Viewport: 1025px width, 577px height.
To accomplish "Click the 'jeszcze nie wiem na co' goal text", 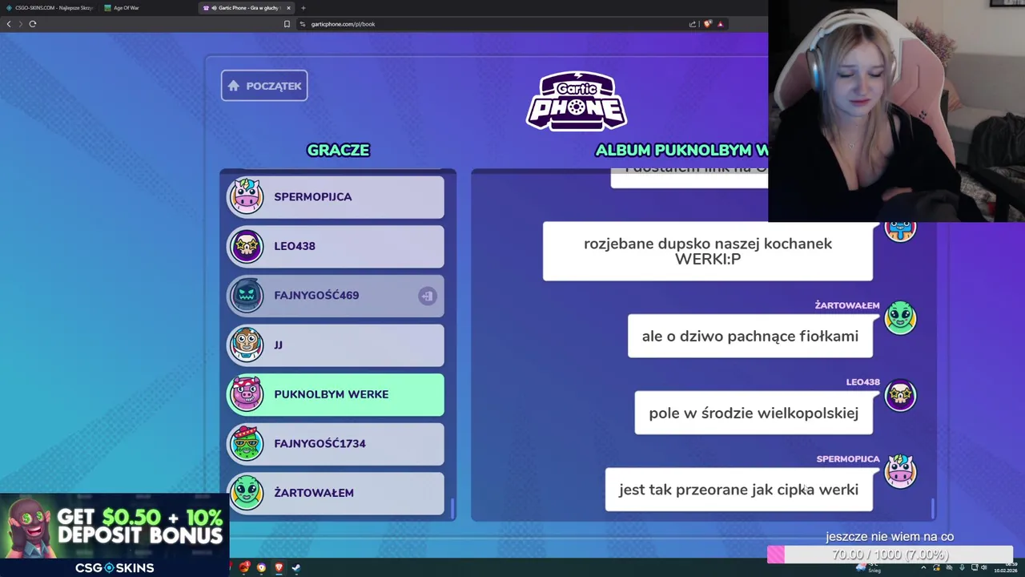I will 890,537.
